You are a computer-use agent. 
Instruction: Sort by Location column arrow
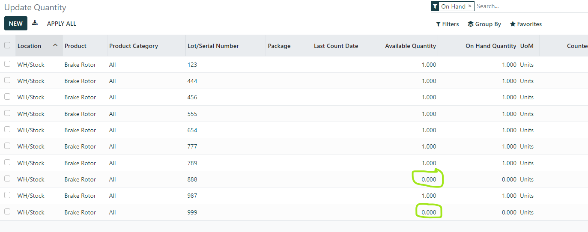pos(55,45)
